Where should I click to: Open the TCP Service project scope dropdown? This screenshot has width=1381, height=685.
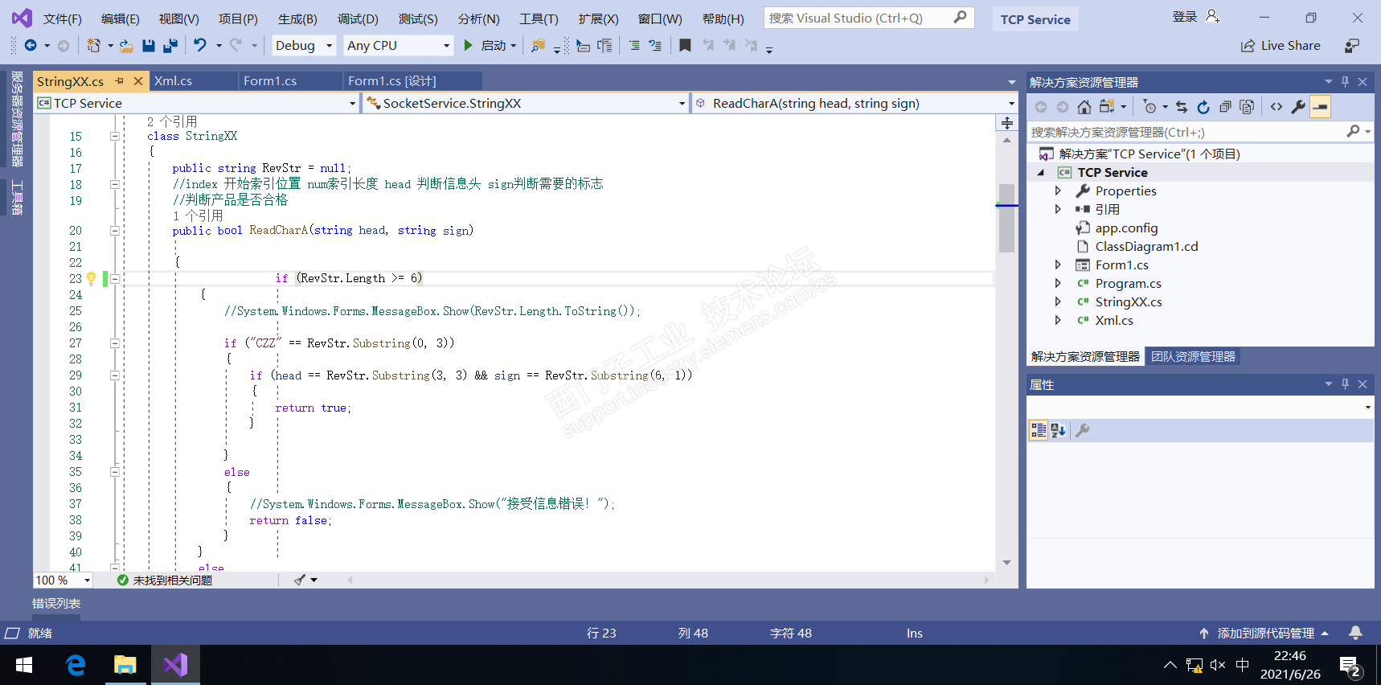(x=196, y=103)
